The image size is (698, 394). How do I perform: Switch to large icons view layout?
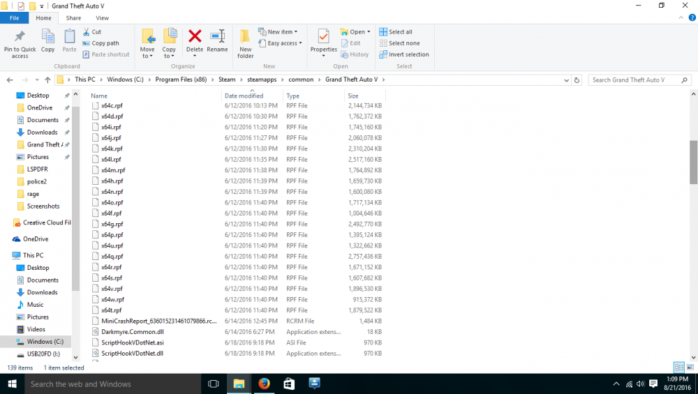pos(690,368)
